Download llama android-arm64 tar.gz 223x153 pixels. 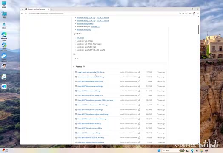point(91,82)
